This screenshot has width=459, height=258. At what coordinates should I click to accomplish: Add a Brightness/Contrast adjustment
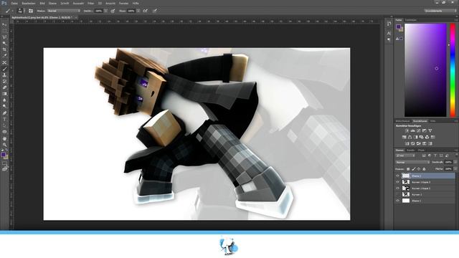pos(407,130)
